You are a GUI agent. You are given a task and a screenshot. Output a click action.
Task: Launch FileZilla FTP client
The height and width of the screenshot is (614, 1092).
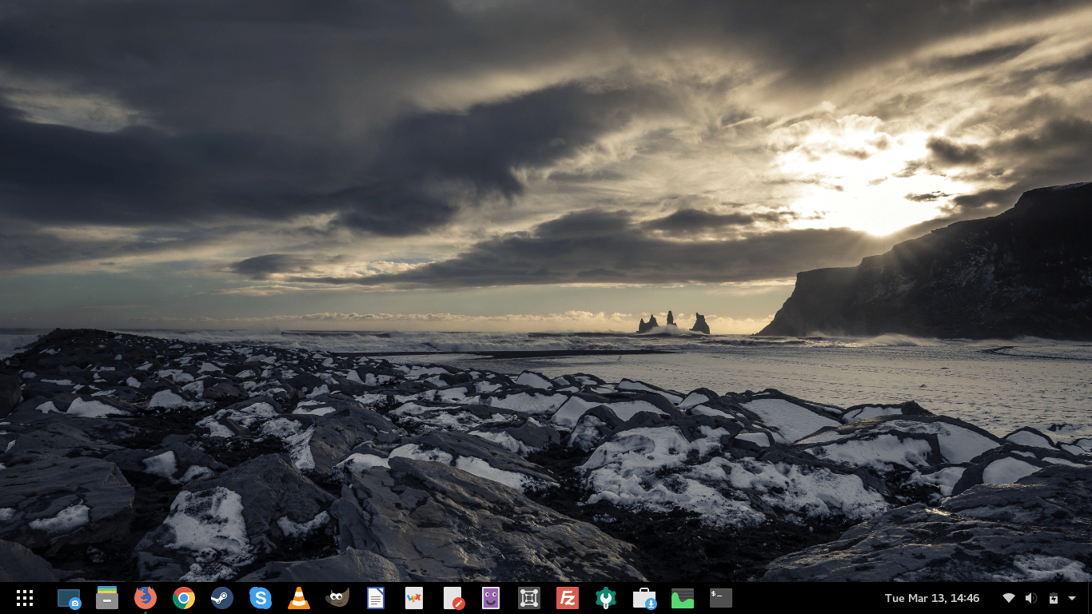point(568,598)
